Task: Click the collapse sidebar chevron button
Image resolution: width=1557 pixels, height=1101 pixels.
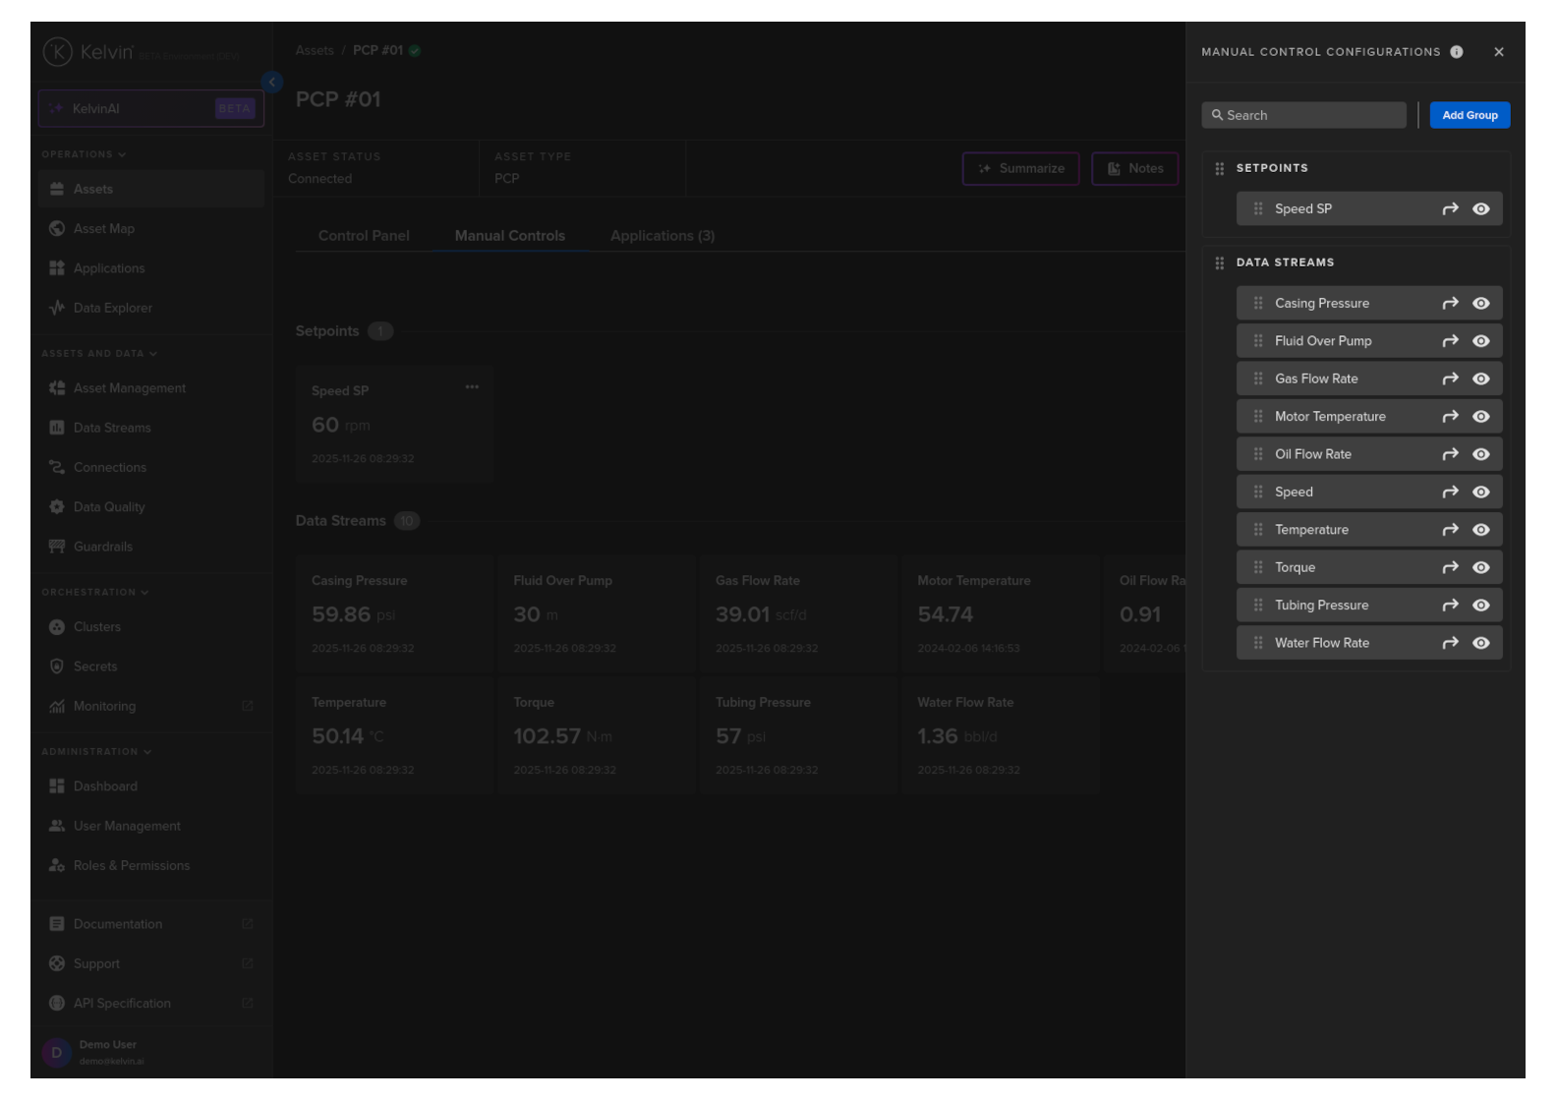Action: click(x=272, y=83)
